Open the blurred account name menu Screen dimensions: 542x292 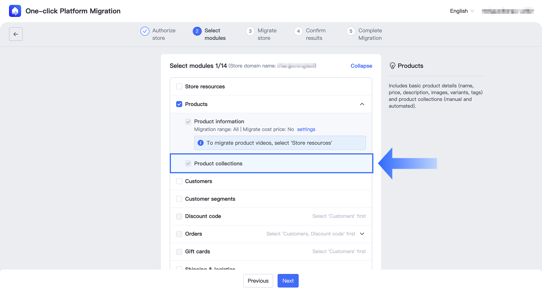508,11
